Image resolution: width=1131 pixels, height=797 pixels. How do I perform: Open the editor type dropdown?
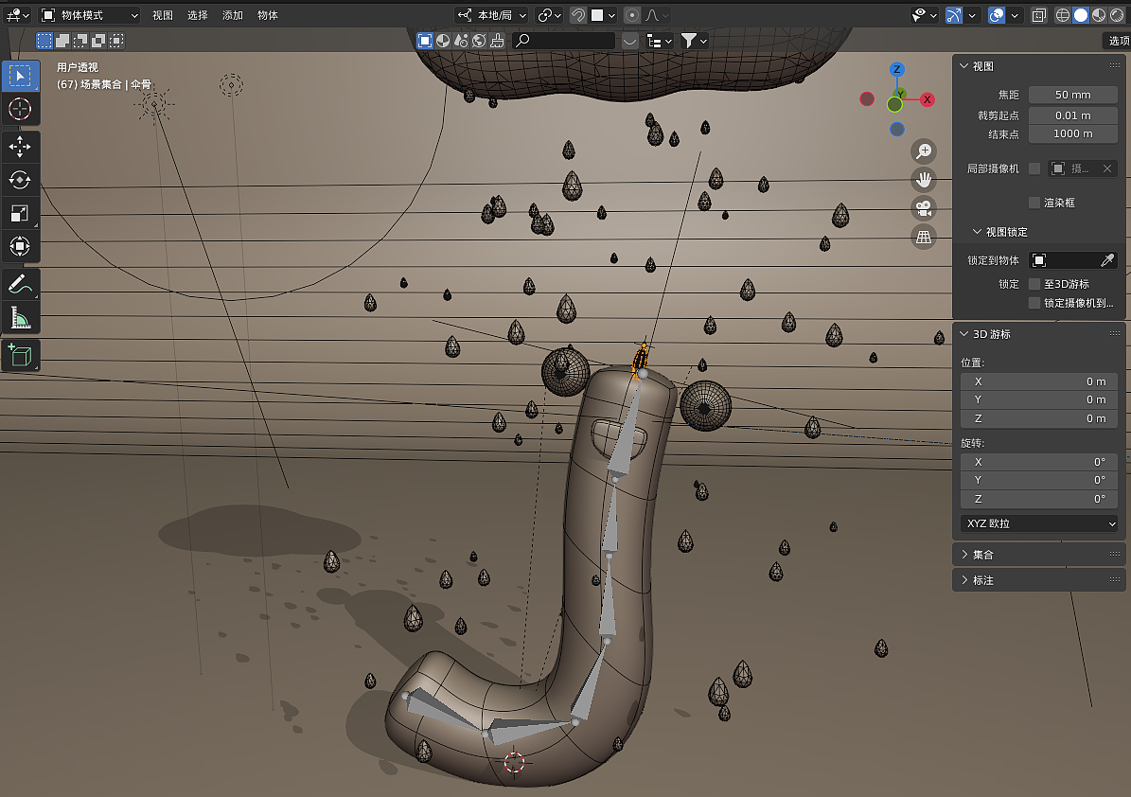[17, 15]
